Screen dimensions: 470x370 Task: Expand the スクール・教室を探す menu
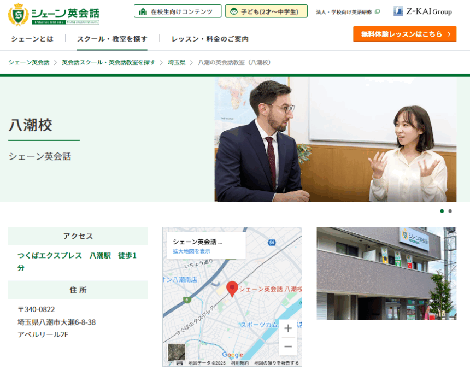tap(112, 39)
